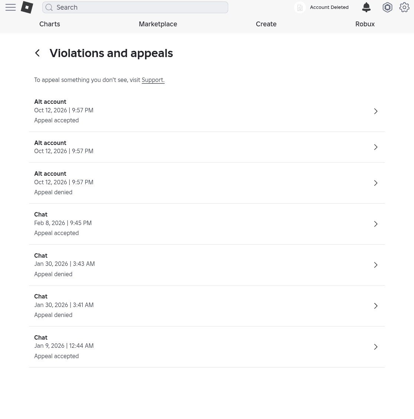
Task: Click the Roblox logo home icon
Action: click(27, 7)
